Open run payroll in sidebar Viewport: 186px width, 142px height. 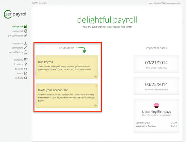[x=18, y=31]
